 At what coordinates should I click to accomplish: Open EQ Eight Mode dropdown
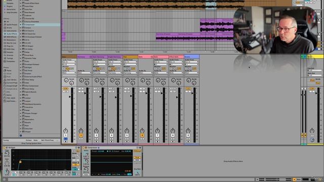click(75, 155)
